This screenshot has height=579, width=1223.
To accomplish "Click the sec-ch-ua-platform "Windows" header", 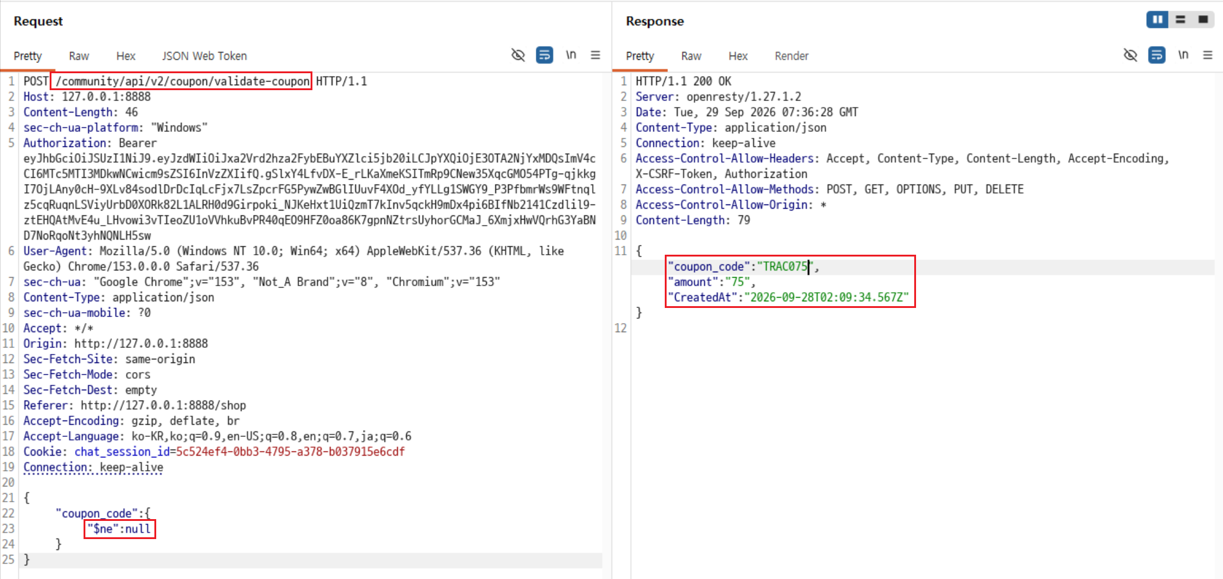I will pyautogui.click(x=115, y=127).
